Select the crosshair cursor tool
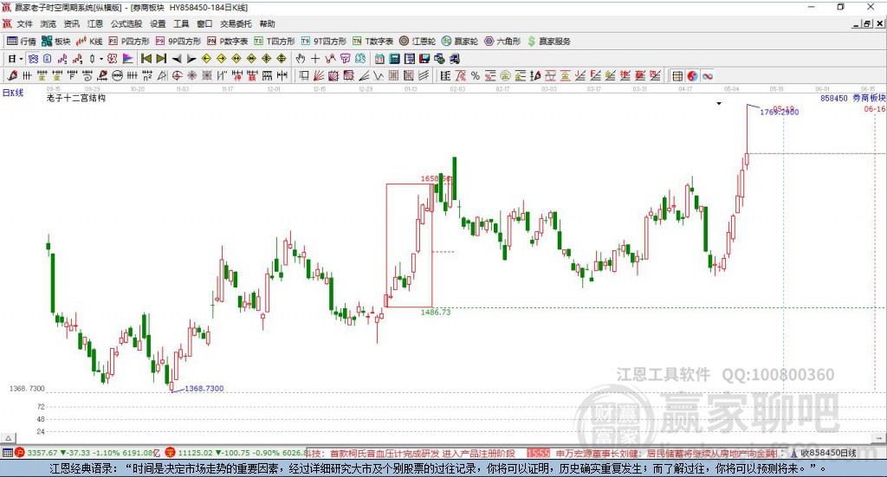The height and width of the screenshot is (477, 887). point(315,59)
